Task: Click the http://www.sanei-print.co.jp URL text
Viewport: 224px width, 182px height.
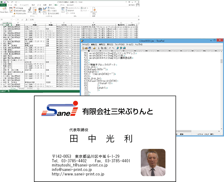Action: [78, 174]
